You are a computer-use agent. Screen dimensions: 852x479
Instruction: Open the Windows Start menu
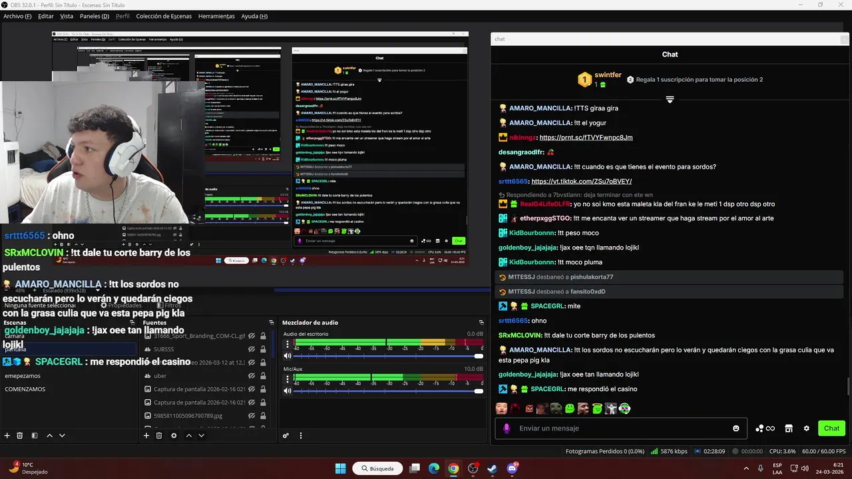340,468
